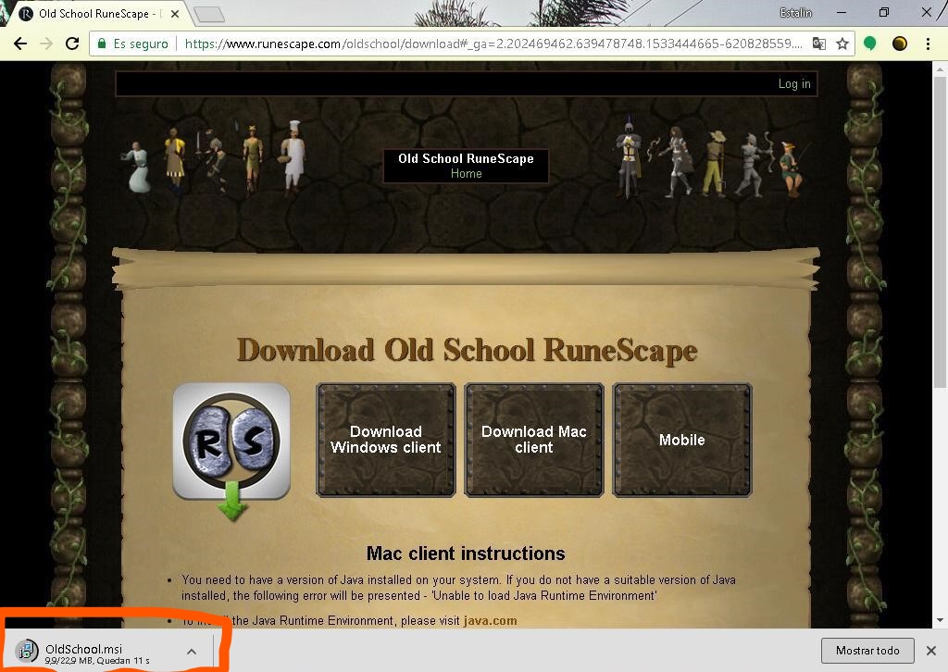Screen dimensions: 948x672
Task: Open the dark yellow circle extension icon
Action: point(900,44)
